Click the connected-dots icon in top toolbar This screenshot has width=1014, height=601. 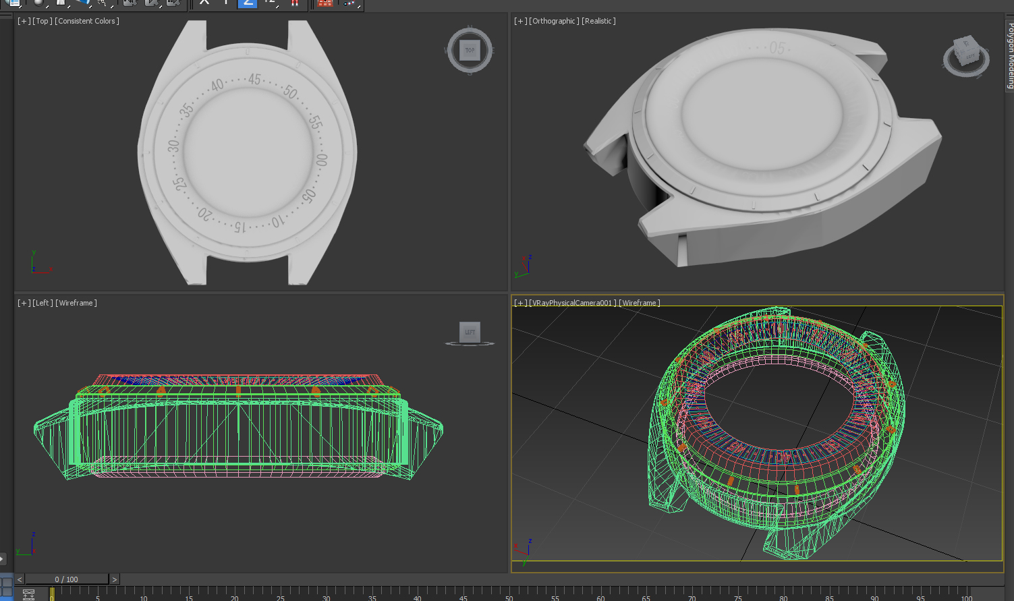click(x=349, y=3)
